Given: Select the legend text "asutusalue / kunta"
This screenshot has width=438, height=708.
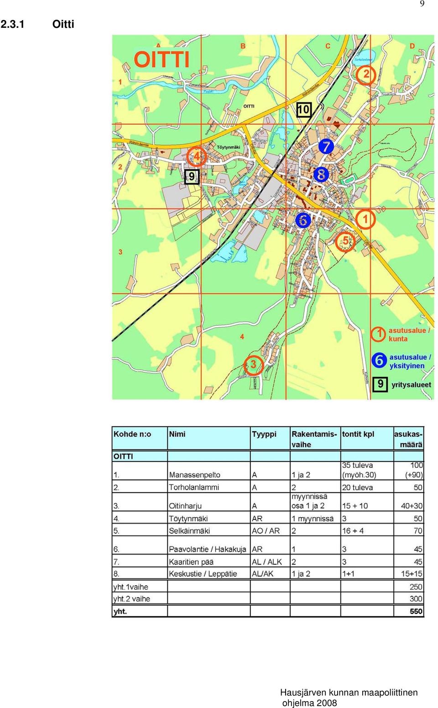Looking at the screenshot, I should tap(409, 335).
